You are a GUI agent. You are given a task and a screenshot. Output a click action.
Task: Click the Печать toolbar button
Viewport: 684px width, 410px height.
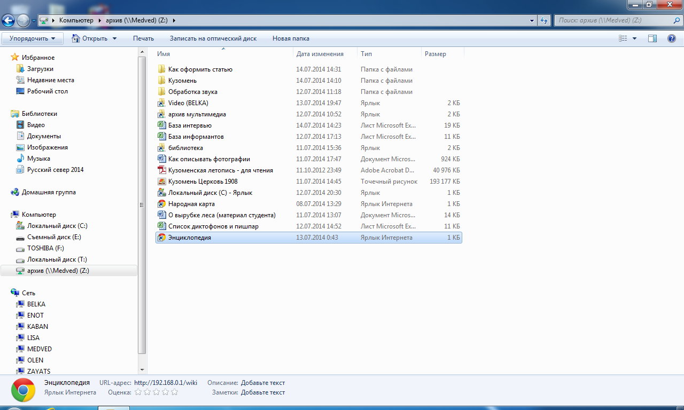[x=143, y=38]
